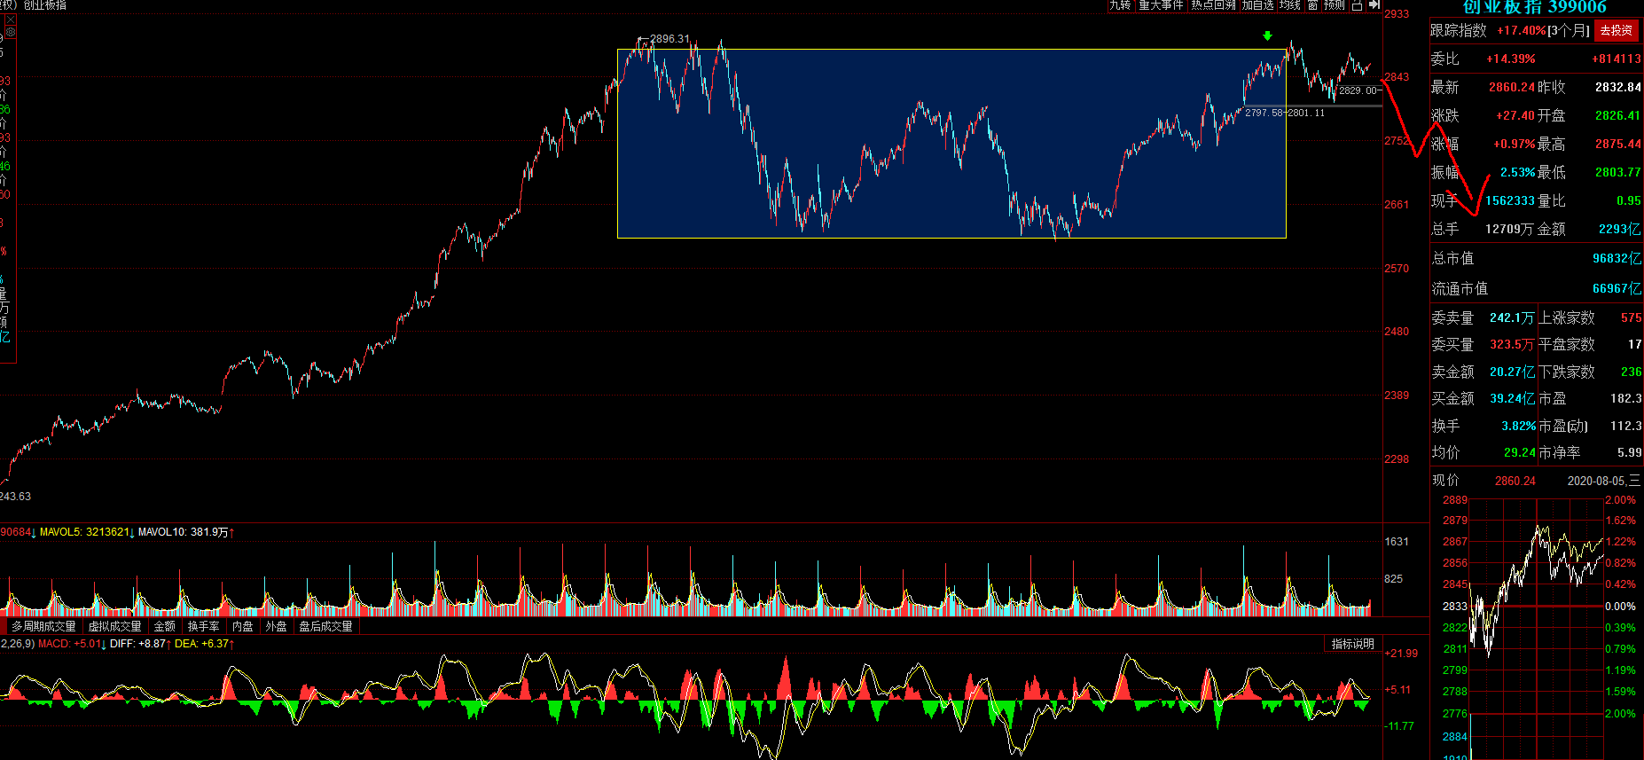Click the arrow-to-bar collapse side panel icon
The width and height of the screenshot is (1644, 760).
tap(1374, 5)
